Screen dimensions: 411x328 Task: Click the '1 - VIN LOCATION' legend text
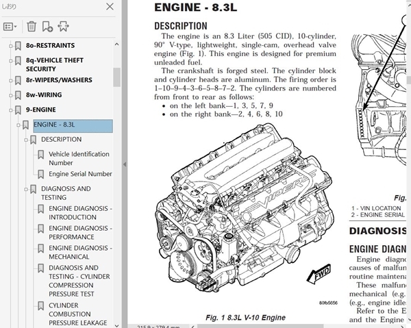coord(376,208)
